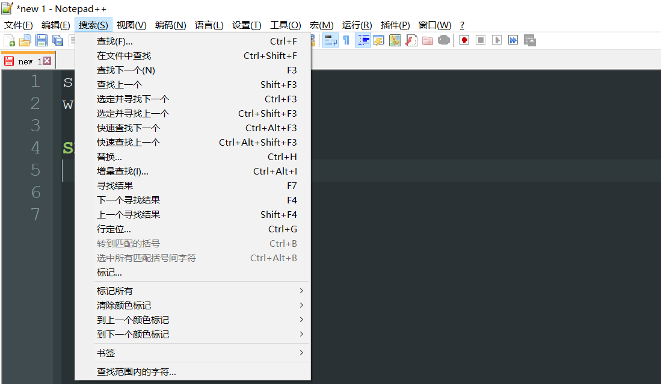This screenshot has width=661, height=384.
Task: Toggle Show all characters pilcrow icon
Action: coord(346,40)
